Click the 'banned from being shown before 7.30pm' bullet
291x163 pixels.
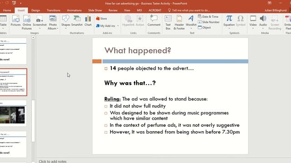[x=175, y=132]
